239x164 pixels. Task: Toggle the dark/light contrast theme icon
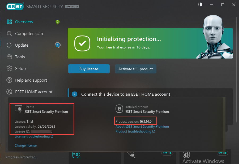tap(200, 5)
